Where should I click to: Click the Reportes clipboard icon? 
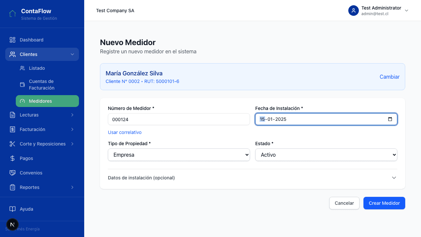tap(12, 187)
